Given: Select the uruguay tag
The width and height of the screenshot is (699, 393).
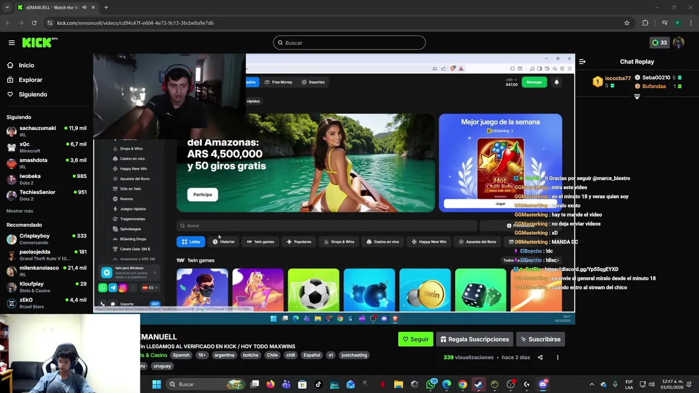Looking at the screenshot, I should (x=162, y=366).
